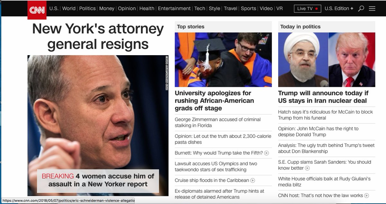The height and width of the screenshot is (204, 386).
Task: Play video icon after CNN host law story
Action: coord(366,196)
